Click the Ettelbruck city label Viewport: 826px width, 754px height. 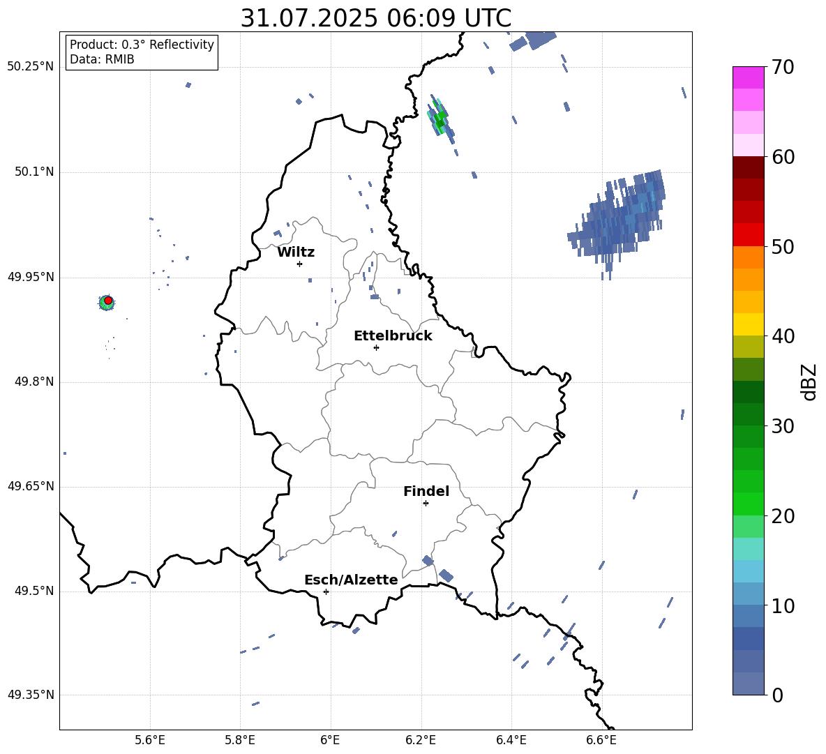pyautogui.click(x=393, y=336)
